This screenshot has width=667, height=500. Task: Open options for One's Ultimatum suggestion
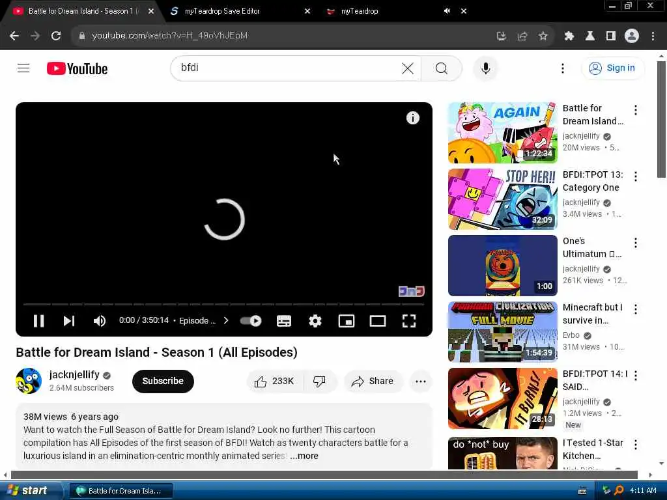pos(636,243)
